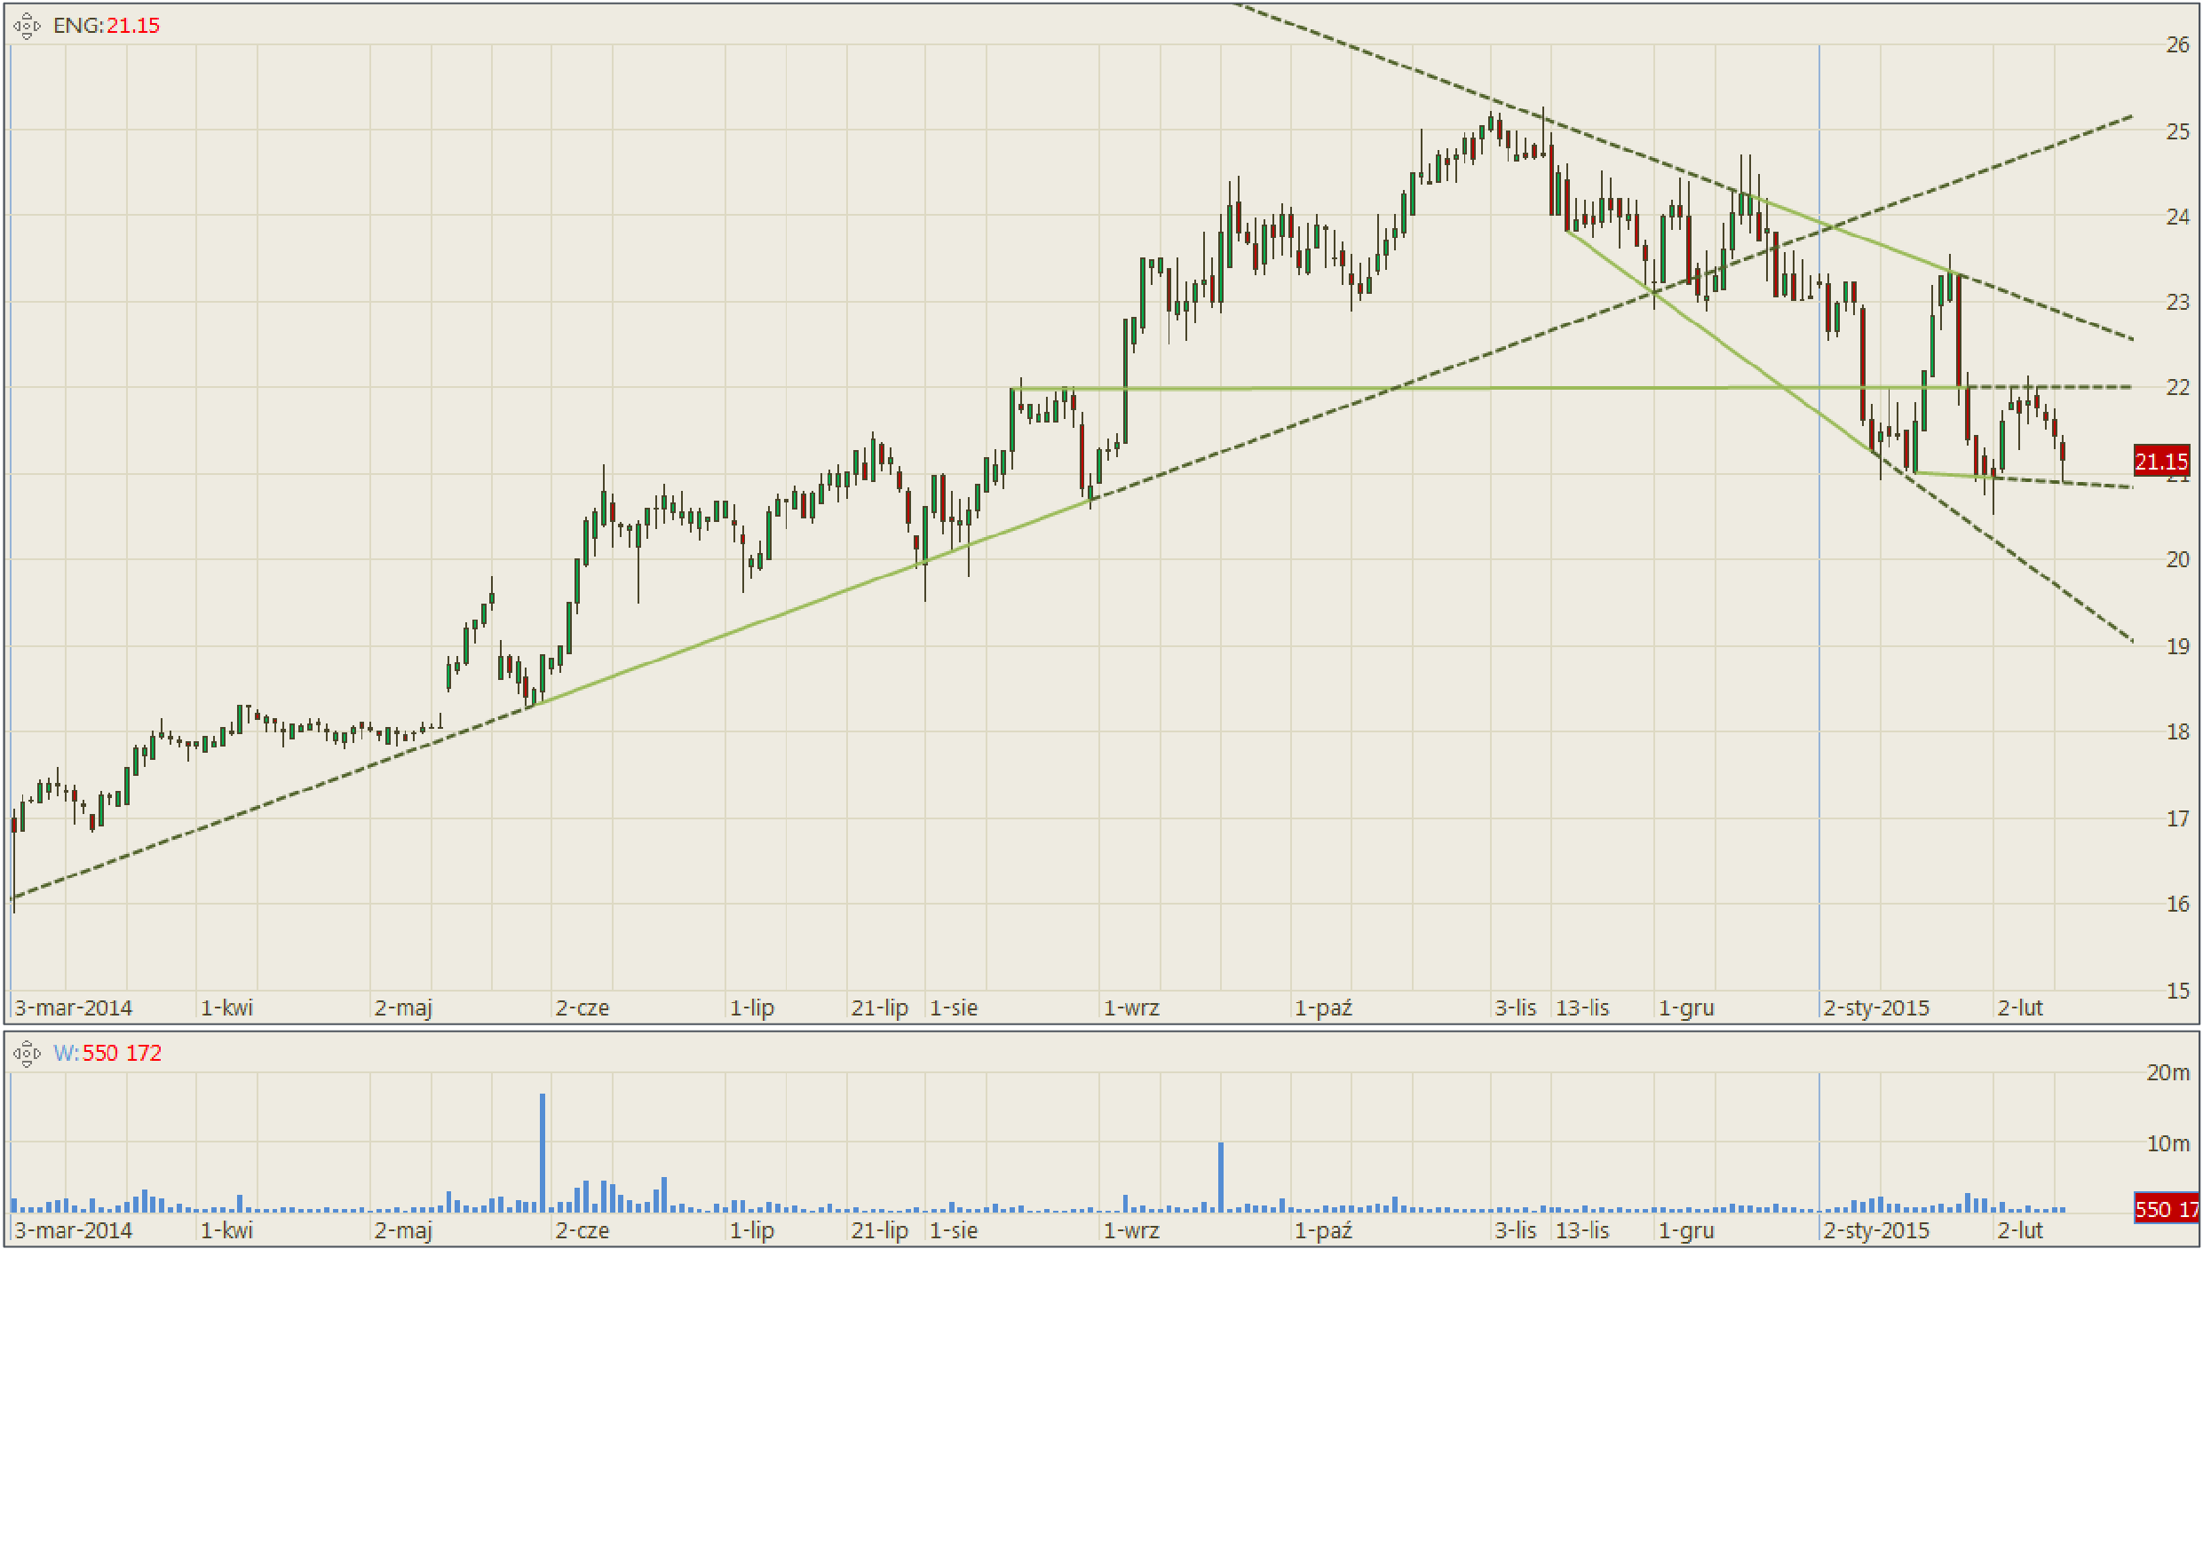
Task: Click the 26 price level on right scale
Action: (x=2177, y=45)
